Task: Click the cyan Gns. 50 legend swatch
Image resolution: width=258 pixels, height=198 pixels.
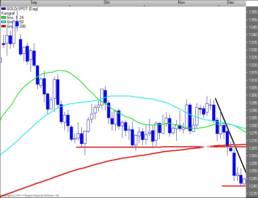Action: 3,22
